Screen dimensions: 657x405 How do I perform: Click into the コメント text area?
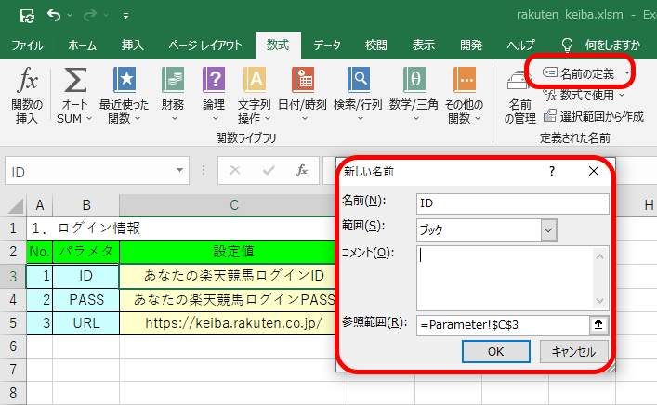[x=505, y=278]
